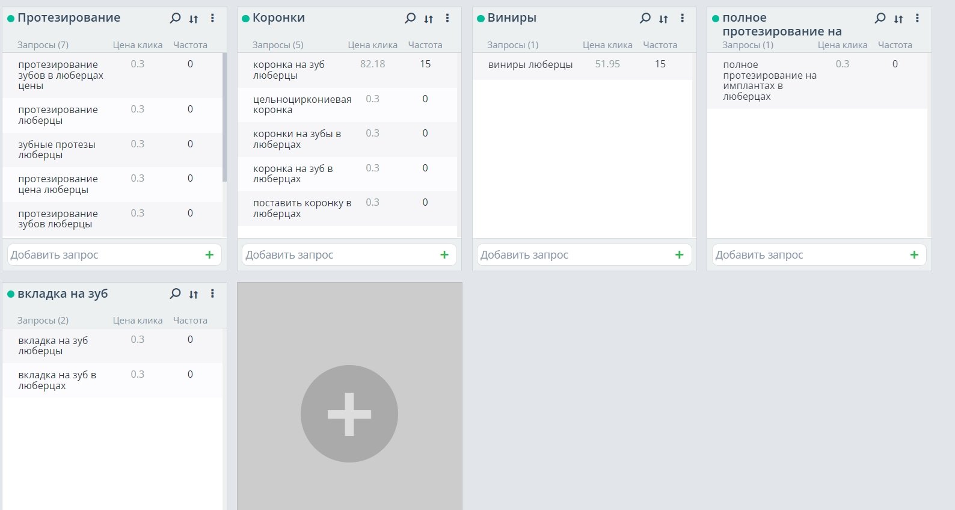This screenshot has height=510, width=955.
Task: Open three-dot menu of Виниры group
Action: click(682, 18)
